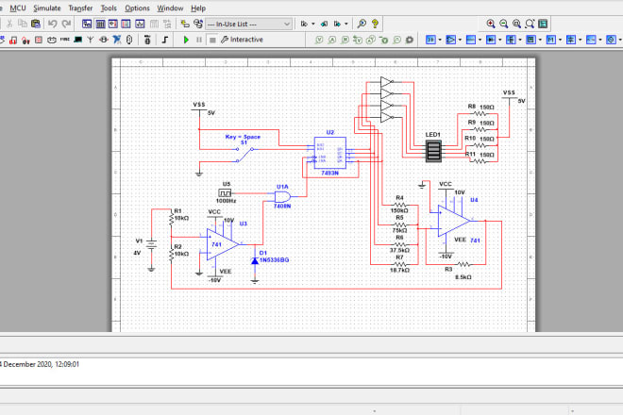Select the zener diode labeled 1N5336BG

(255, 260)
